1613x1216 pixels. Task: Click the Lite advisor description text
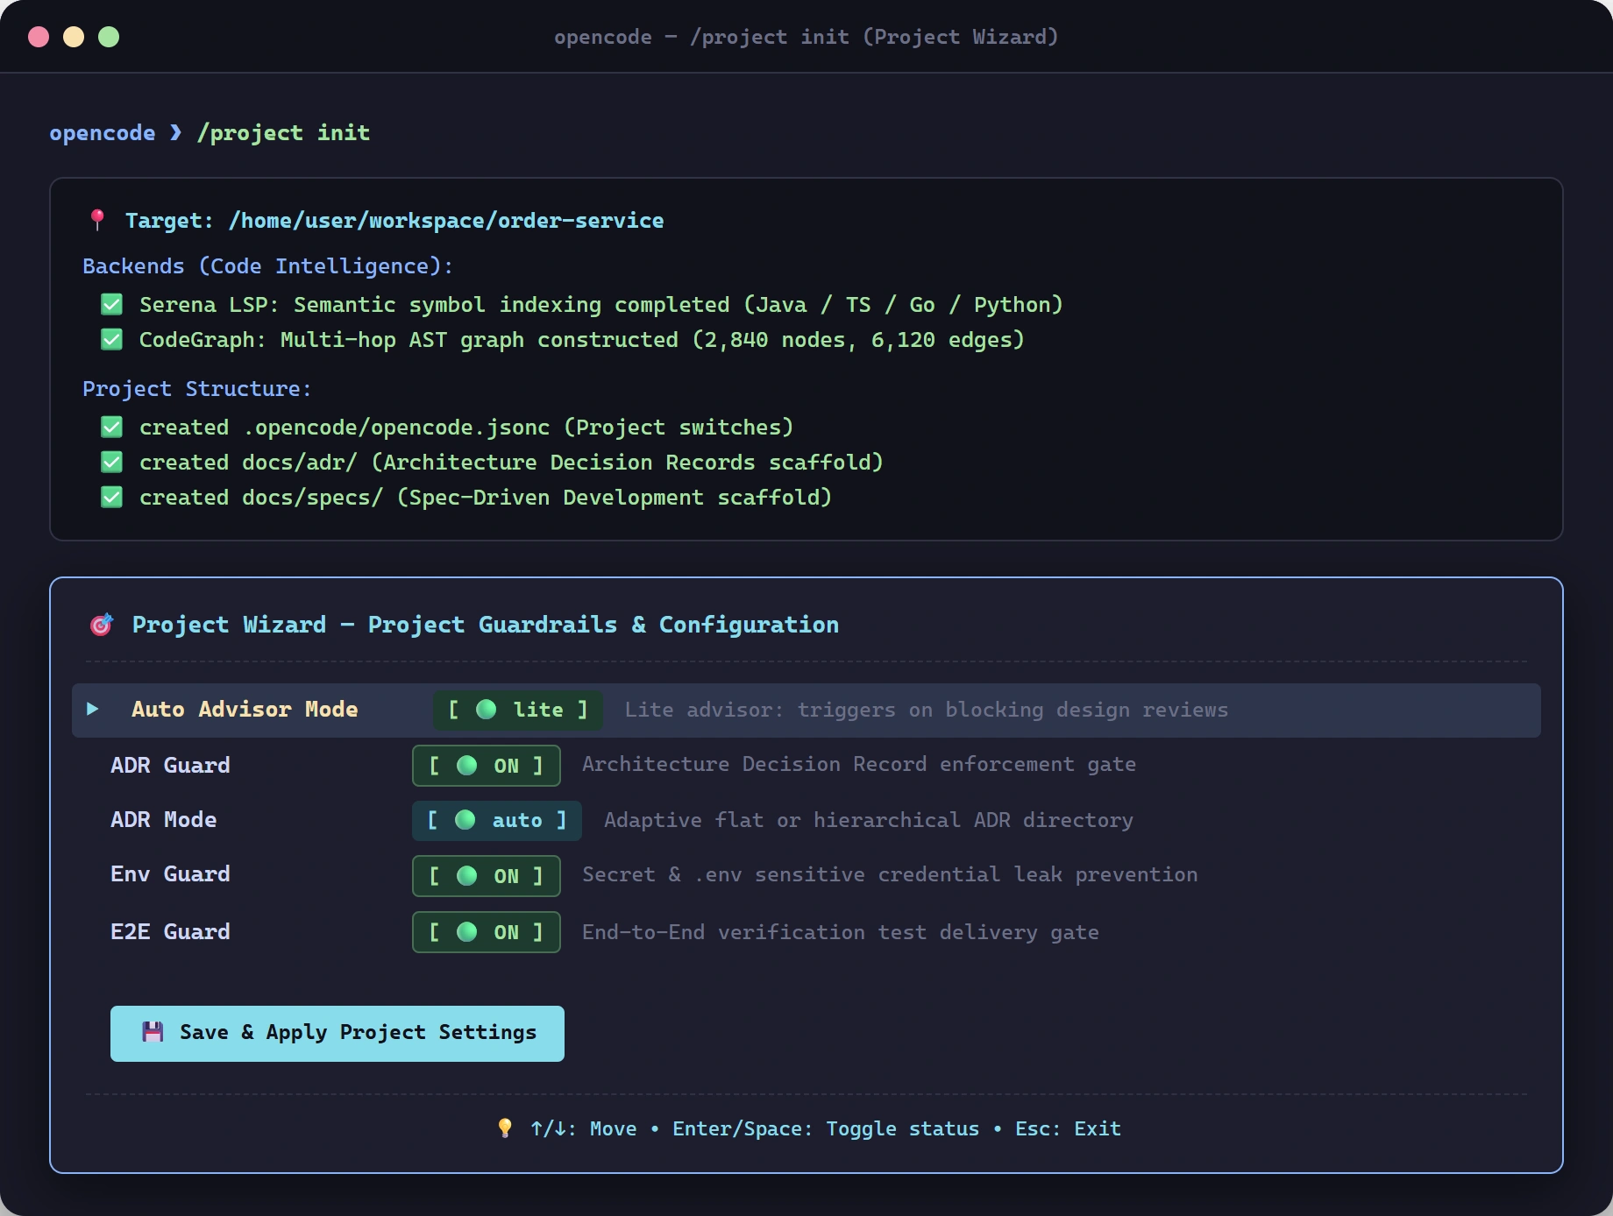coord(927,710)
